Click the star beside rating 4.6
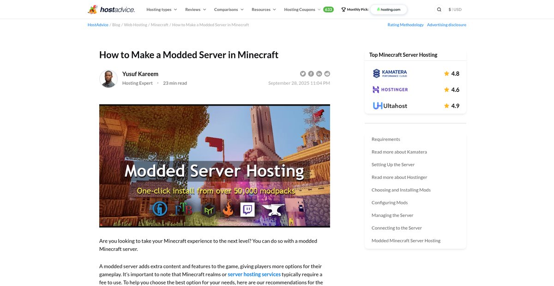The image size is (554, 286). click(446, 89)
